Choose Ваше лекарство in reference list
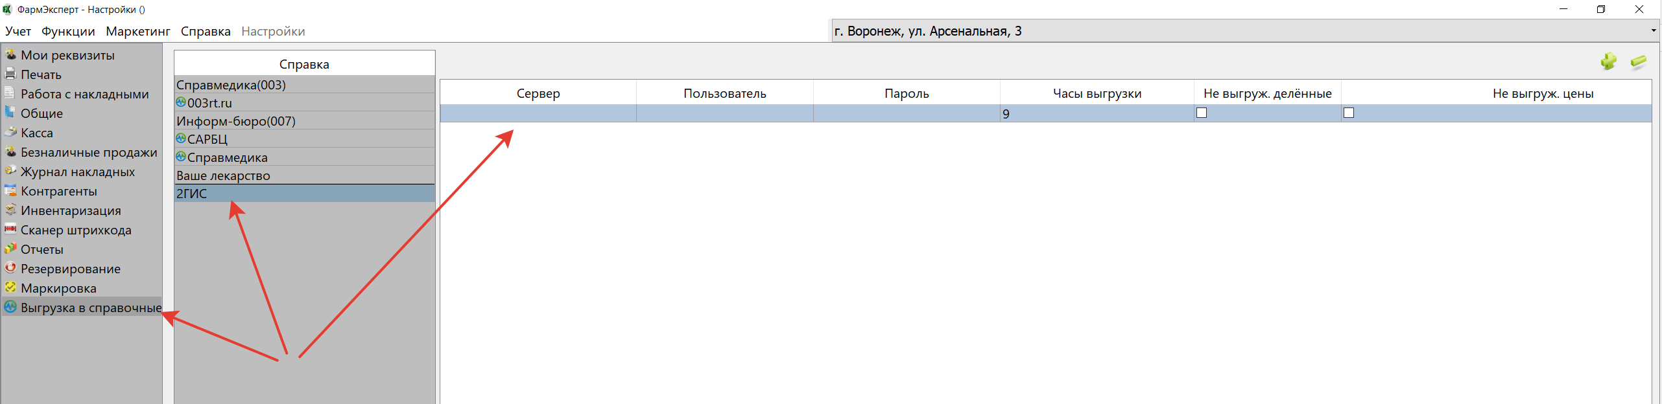1662x404 pixels. [x=223, y=175]
